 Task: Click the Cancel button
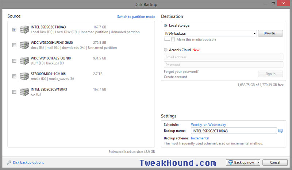275,163
